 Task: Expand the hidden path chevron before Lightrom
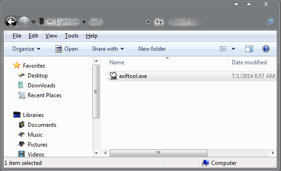click(50, 22)
